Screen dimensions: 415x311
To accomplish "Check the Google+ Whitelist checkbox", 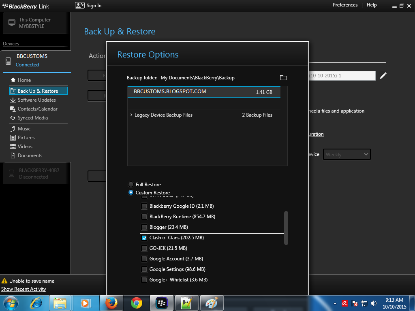I will click(x=144, y=280).
